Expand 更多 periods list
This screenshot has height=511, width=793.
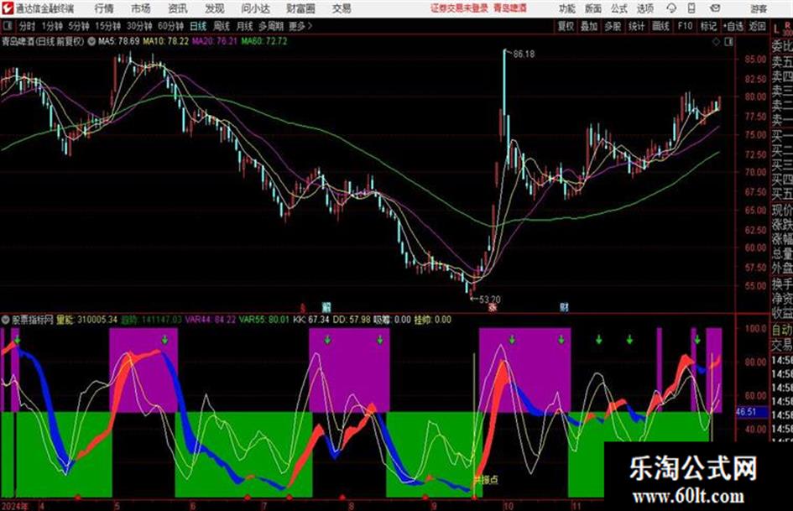pos(300,26)
